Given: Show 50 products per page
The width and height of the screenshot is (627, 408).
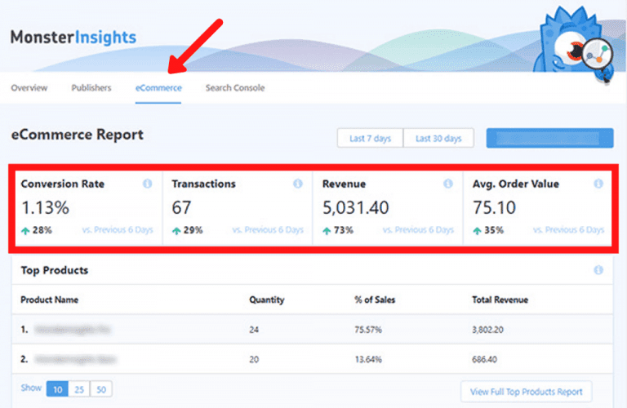Looking at the screenshot, I should click(x=101, y=389).
